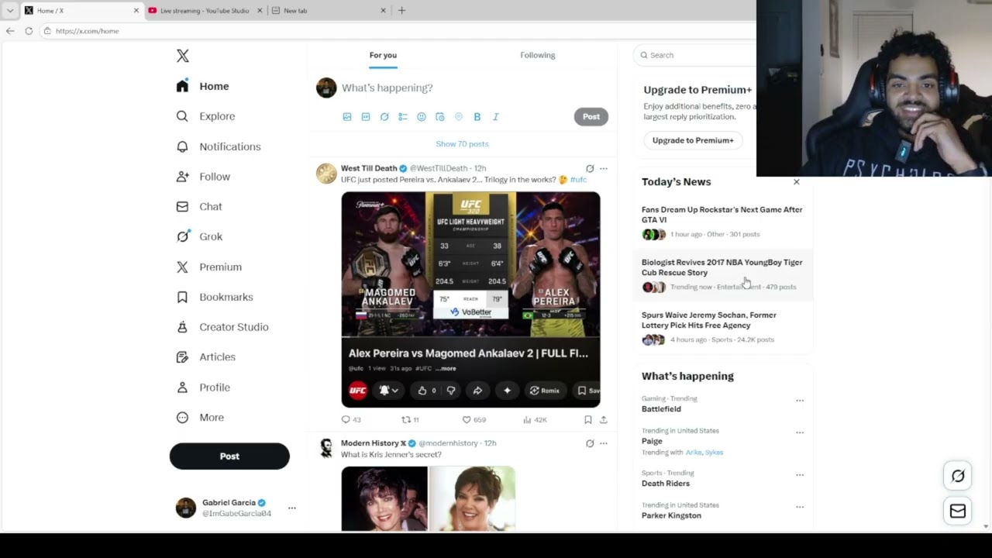Image resolution: width=992 pixels, height=558 pixels.
Task: Open Grok from the sidebar
Action: point(199,236)
